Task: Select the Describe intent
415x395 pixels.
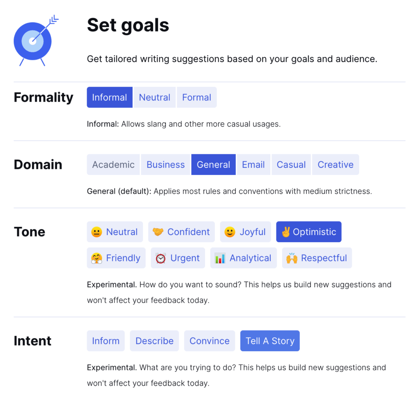Action: (x=154, y=341)
